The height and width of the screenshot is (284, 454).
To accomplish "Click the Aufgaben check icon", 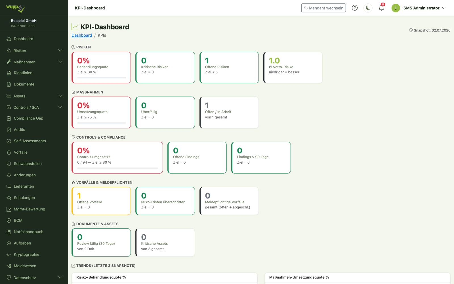I will pyautogui.click(x=9, y=243).
